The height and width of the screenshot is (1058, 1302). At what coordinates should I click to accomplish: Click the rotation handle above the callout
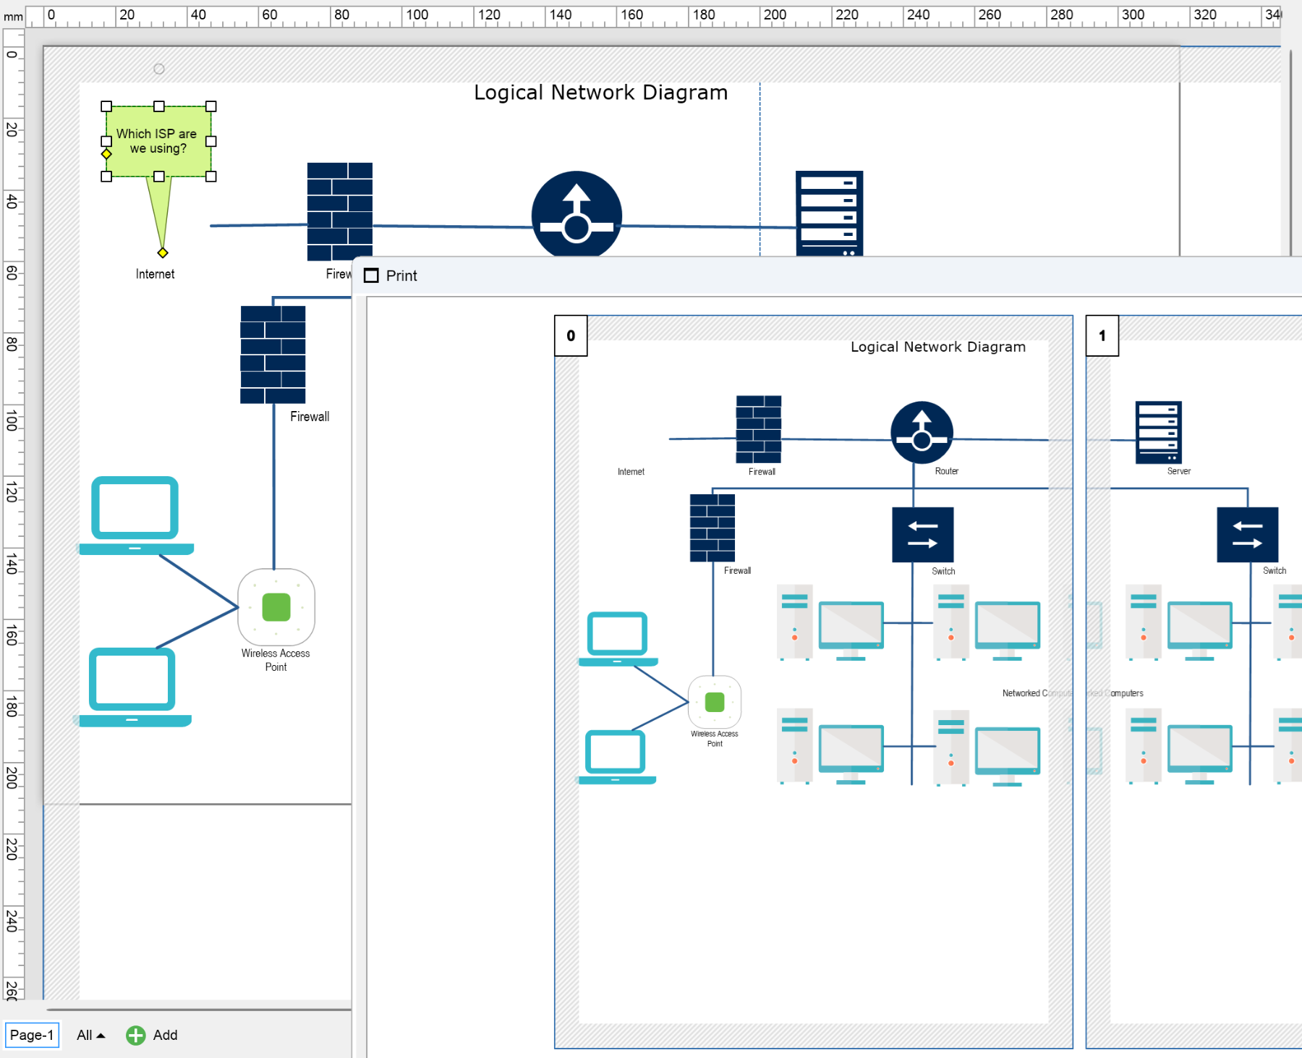click(x=159, y=69)
